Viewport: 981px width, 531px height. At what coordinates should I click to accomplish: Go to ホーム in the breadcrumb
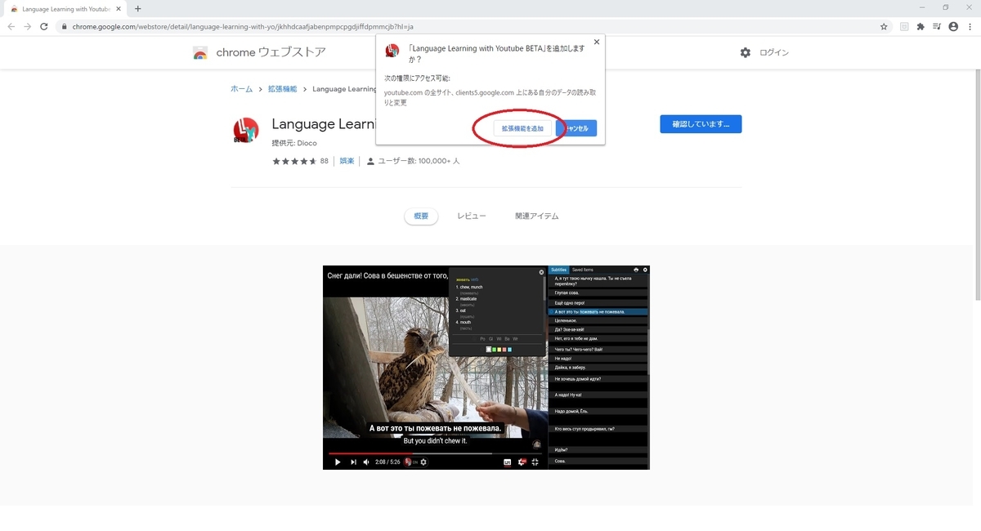(241, 89)
